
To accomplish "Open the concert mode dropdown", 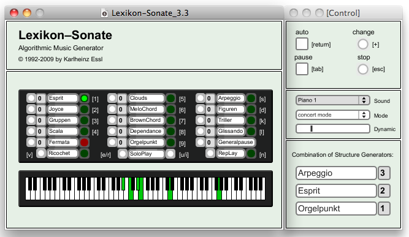I will pyautogui.click(x=333, y=115).
